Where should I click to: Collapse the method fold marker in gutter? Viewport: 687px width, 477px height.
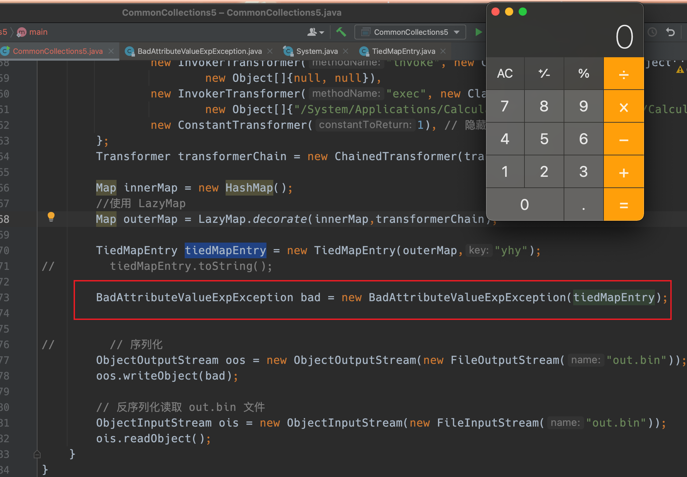coord(37,454)
